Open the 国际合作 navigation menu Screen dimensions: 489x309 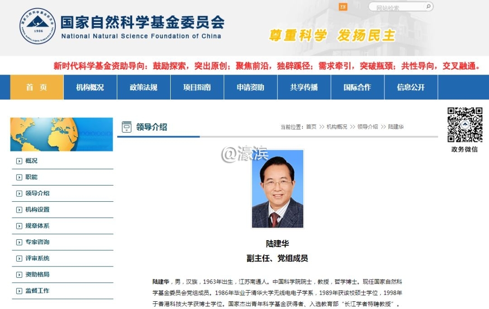pos(357,87)
